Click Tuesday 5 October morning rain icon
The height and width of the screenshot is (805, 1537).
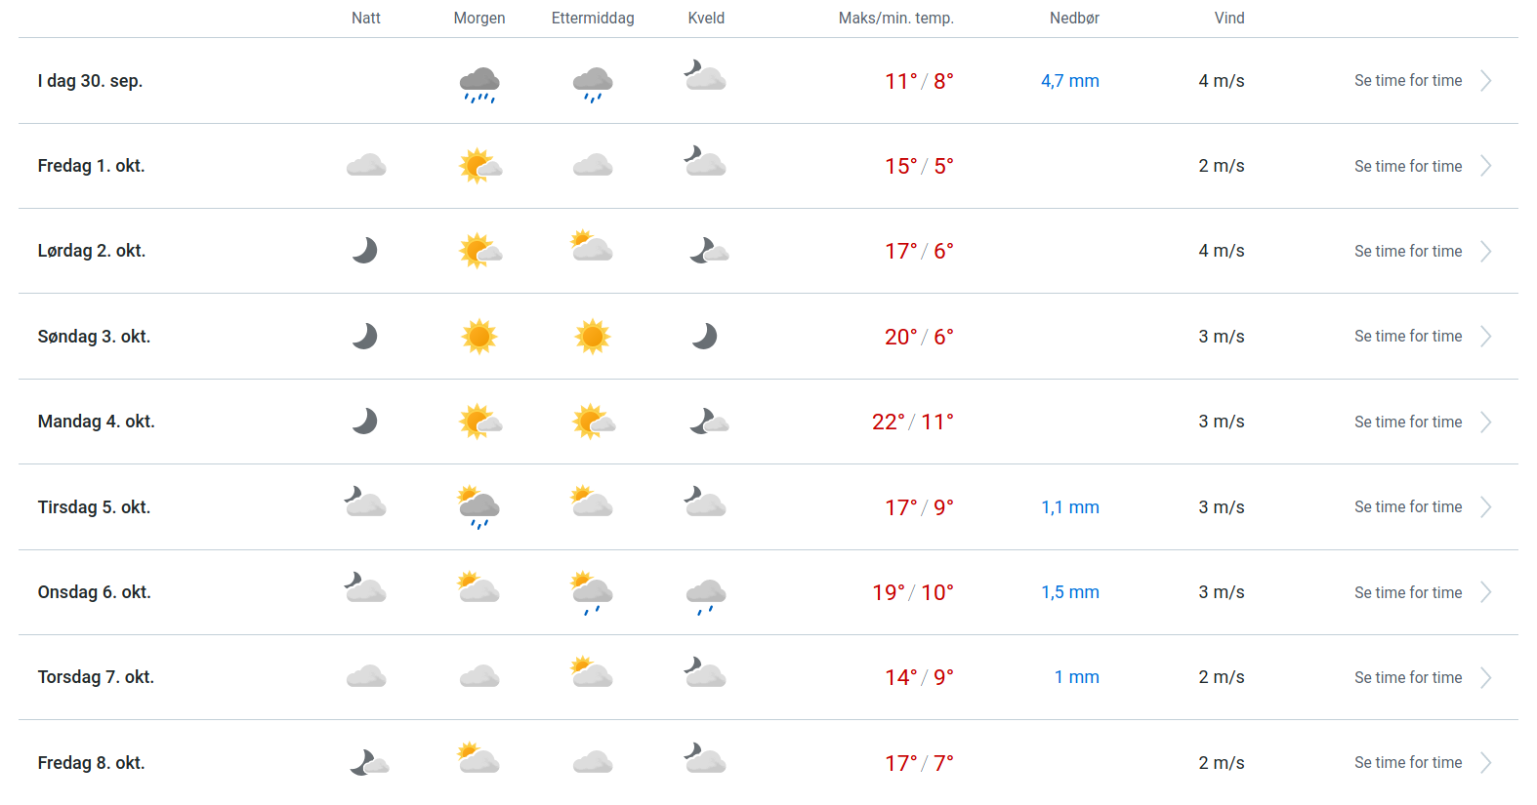coord(478,507)
